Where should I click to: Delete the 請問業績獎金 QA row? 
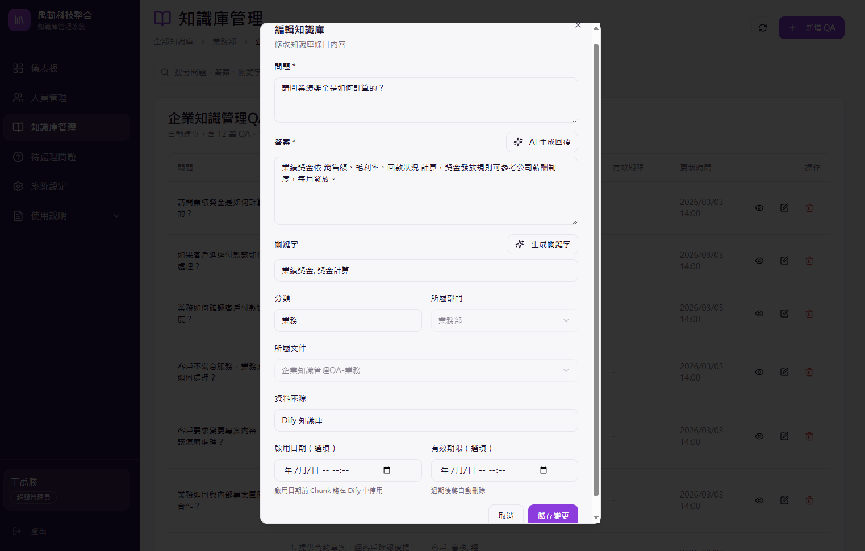pyautogui.click(x=809, y=208)
